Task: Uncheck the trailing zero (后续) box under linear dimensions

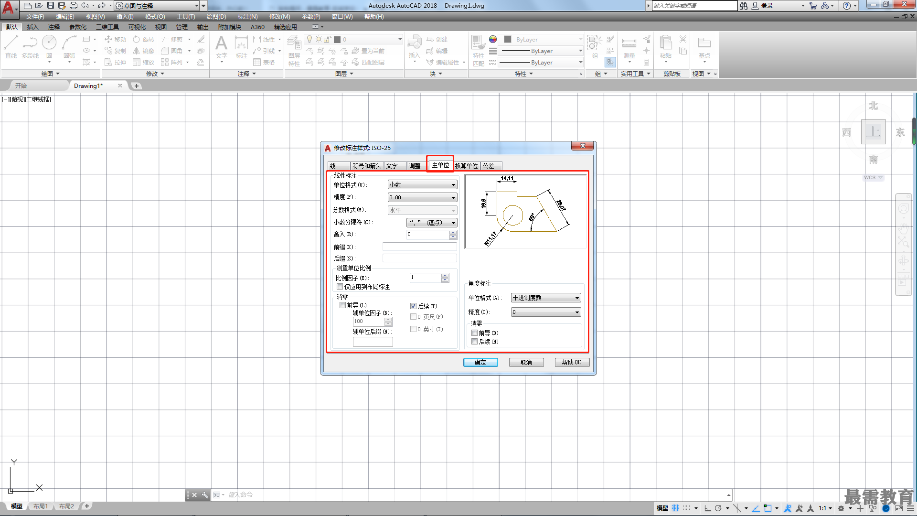Action: 413,306
